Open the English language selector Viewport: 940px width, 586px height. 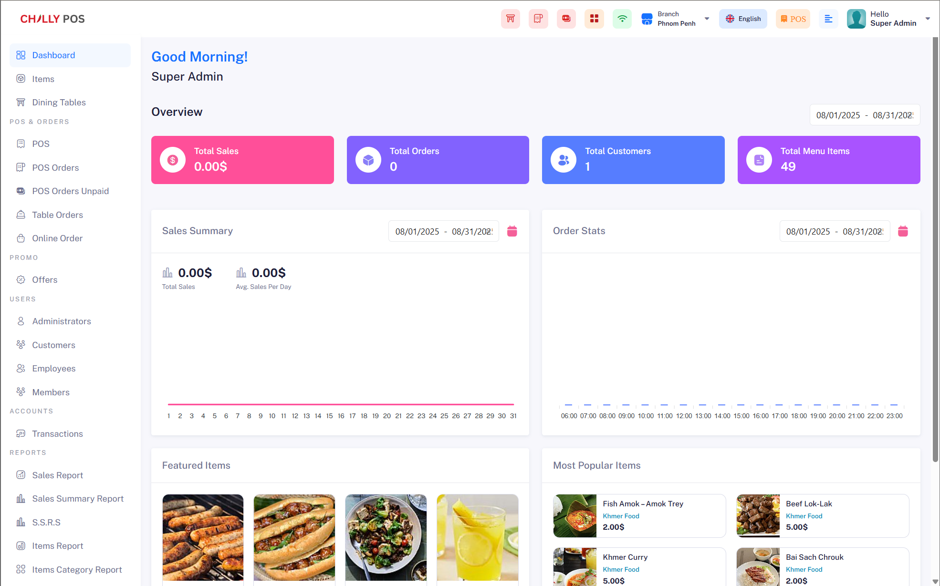743,19
